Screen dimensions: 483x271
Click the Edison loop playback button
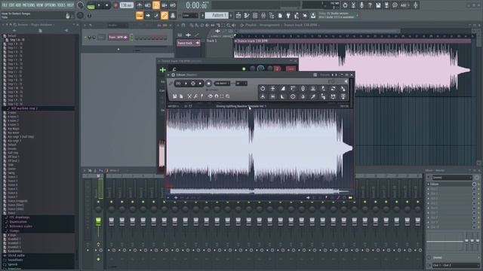(178, 84)
